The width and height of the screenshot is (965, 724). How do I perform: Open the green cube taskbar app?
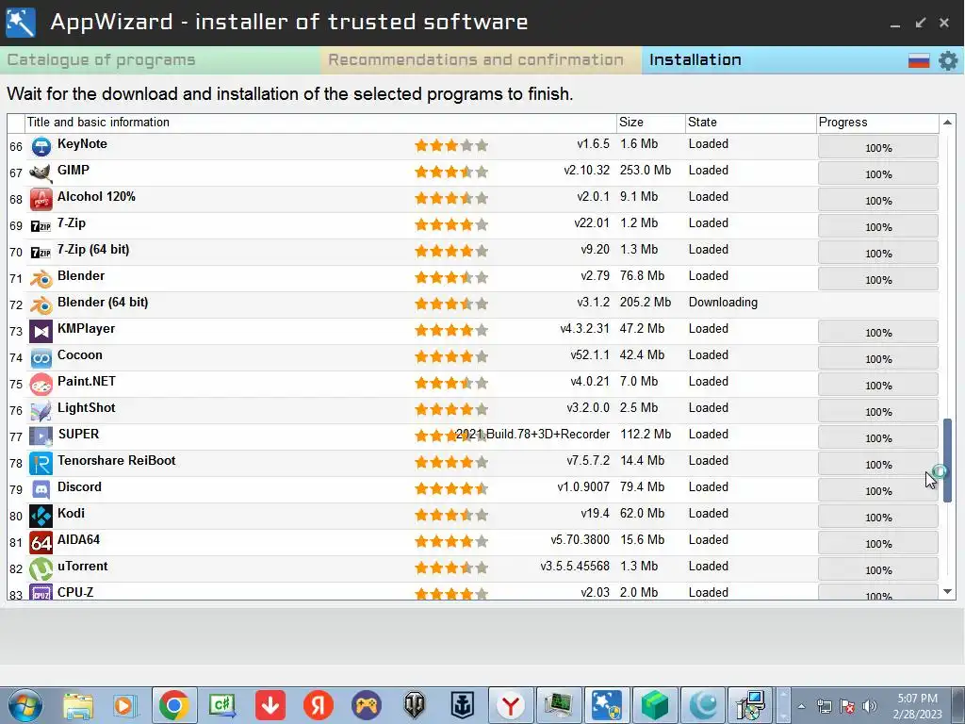[655, 705]
